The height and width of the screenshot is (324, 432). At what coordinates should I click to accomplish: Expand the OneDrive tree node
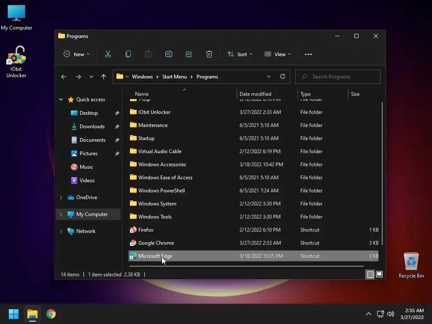[61, 197]
